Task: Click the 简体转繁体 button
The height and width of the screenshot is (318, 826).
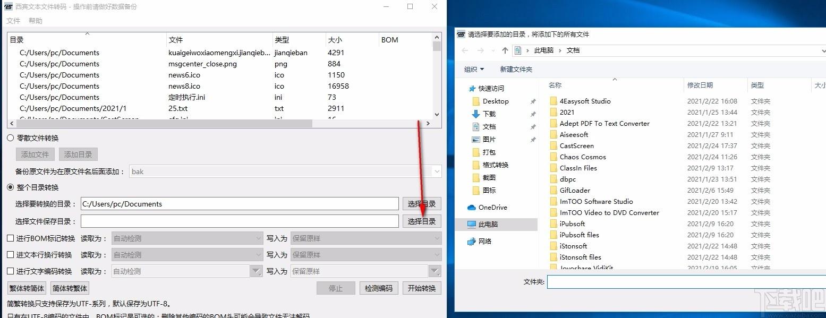Action: pyautogui.click(x=70, y=288)
